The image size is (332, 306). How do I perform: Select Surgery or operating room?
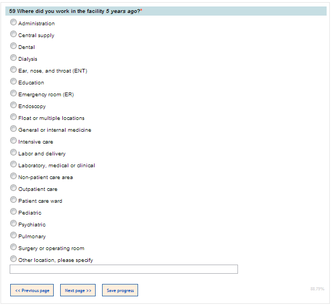[13, 248]
